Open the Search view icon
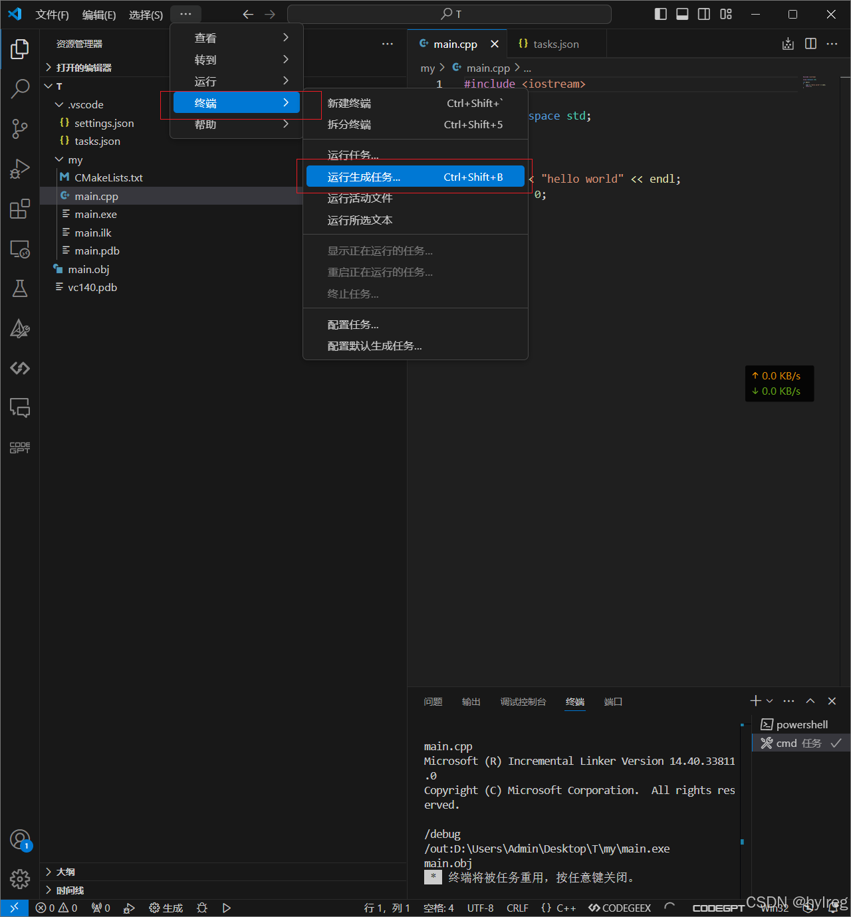The width and height of the screenshot is (851, 917). click(20, 88)
